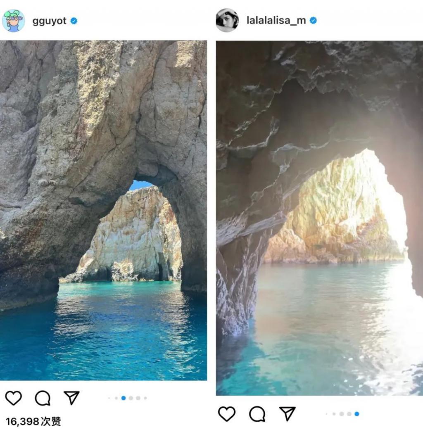The image size is (423, 439).
Task: Tap lalalalisa_m's sea cave photo
Action: click(x=319, y=218)
